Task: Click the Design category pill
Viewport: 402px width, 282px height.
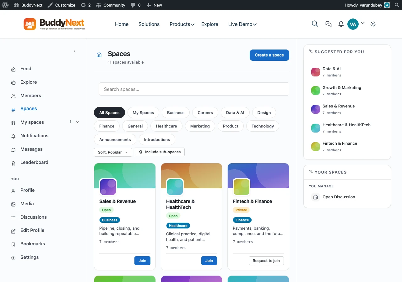Action: [264, 112]
